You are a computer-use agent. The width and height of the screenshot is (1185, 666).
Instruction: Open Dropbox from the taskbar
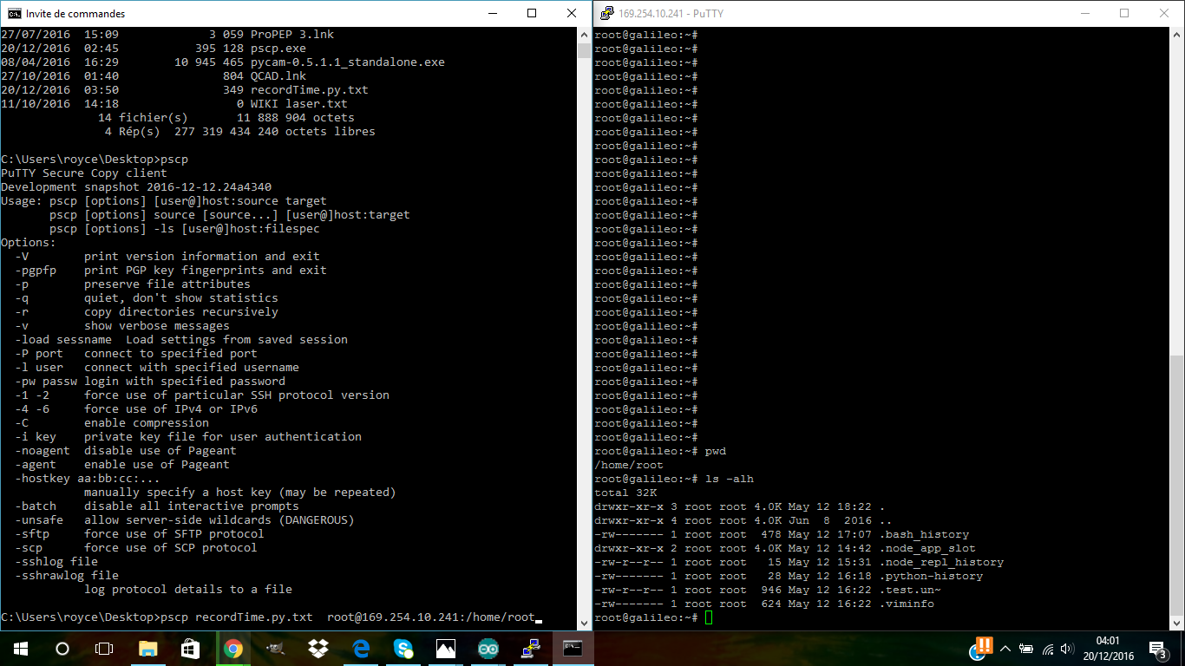[318, 648]
